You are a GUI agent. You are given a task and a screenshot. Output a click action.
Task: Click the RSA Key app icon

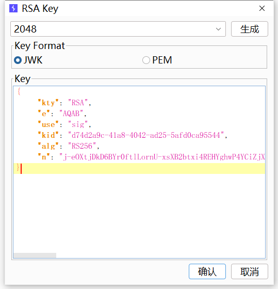coord(13,8)
